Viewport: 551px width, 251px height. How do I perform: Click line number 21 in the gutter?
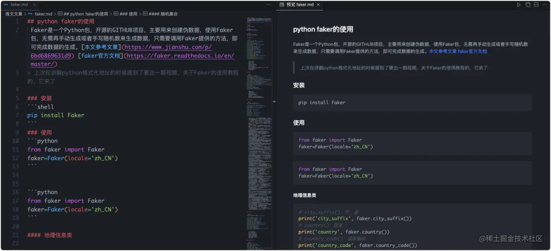click(15, 235)
